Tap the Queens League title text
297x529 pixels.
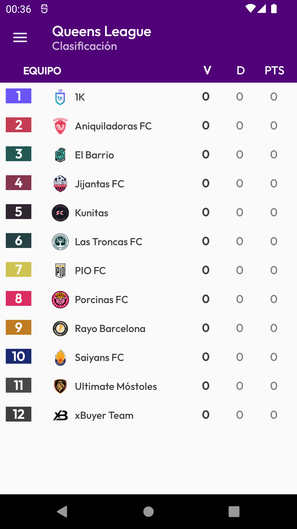click(101, 31)
